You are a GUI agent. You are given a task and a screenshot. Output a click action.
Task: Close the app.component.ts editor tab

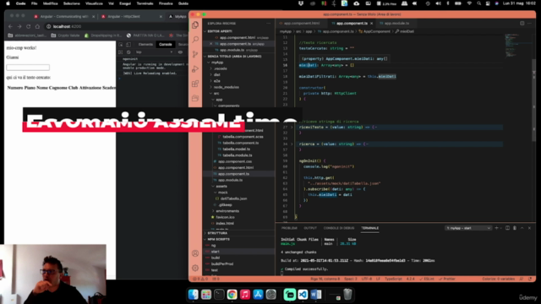point(371,24)
